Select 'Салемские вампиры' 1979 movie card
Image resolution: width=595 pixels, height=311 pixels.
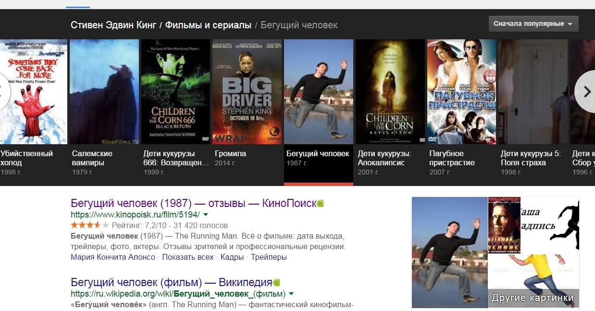pyautogui.click(x=104, y=92)
